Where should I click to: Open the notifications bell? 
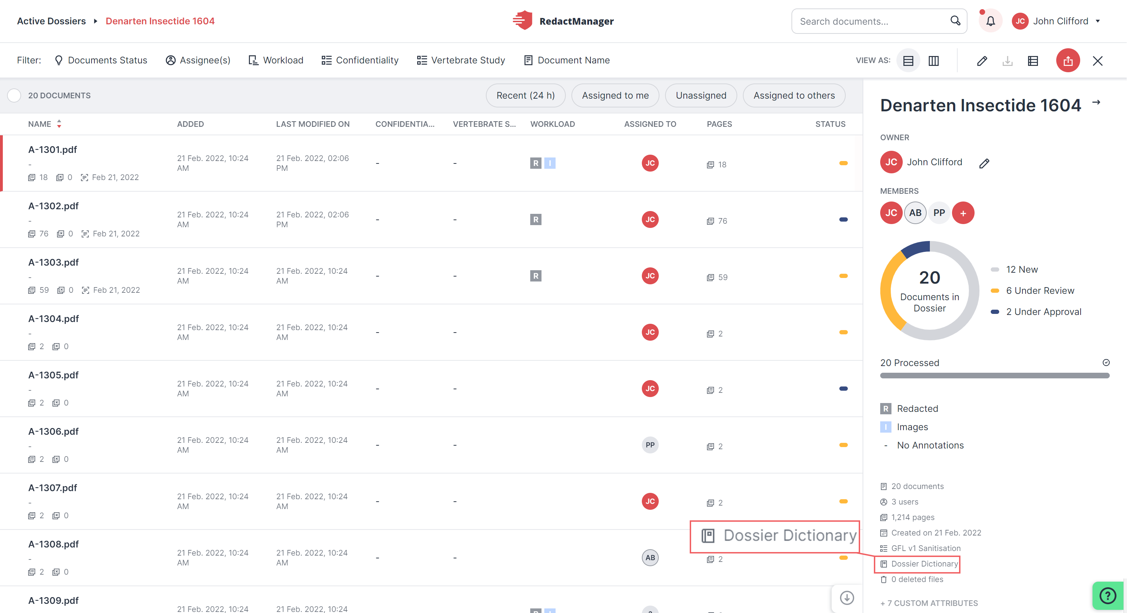pos(990,21)
